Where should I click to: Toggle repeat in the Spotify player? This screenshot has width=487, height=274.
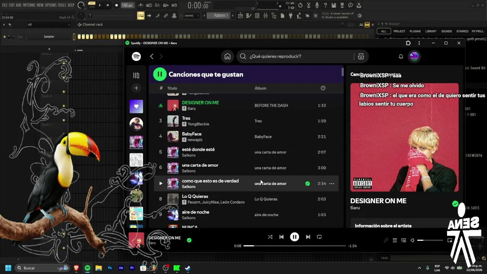(319, 237)
